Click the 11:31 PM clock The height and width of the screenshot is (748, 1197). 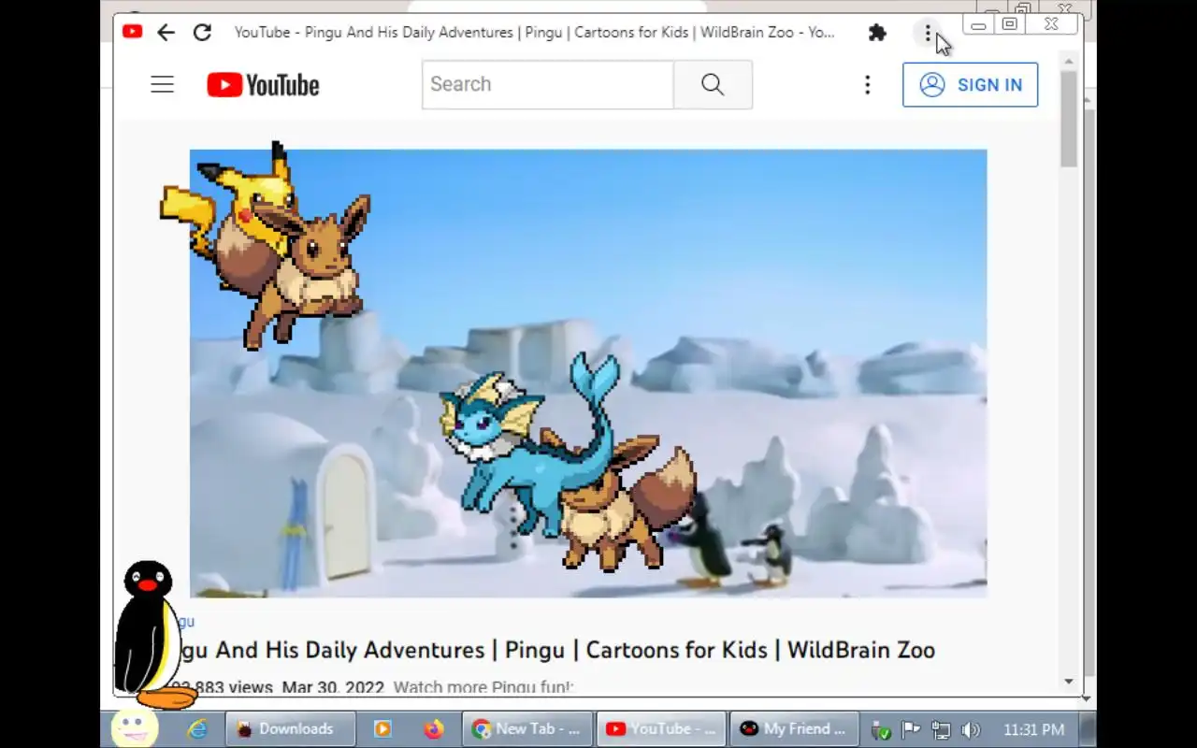(x=1033, y=730)
